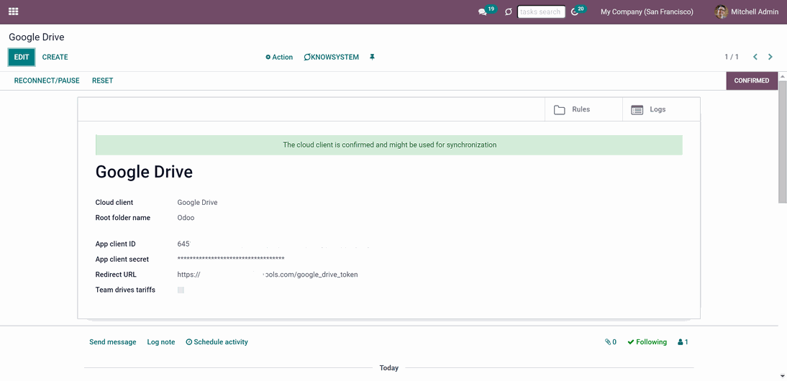This screenshot has width=787, height=381.
Task: Focus the tasks search field
Action: pos(541,12)
